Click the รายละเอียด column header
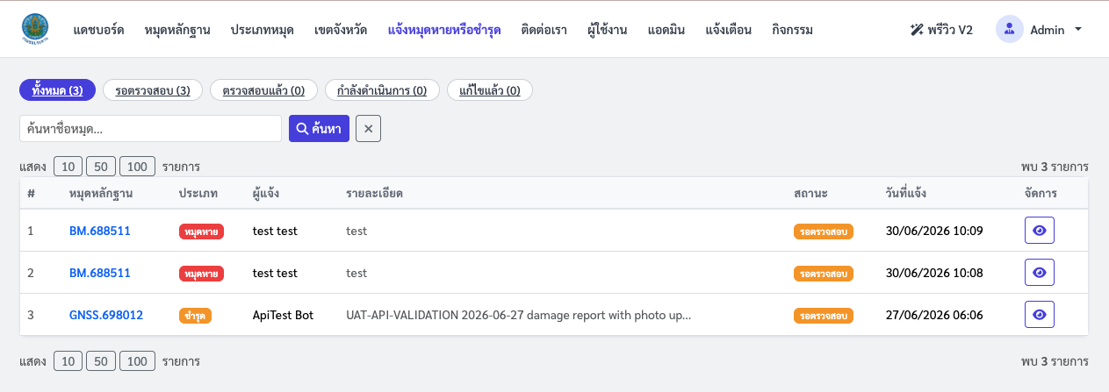Viewport: 1109px width, 392px height. tap(374, 193)
